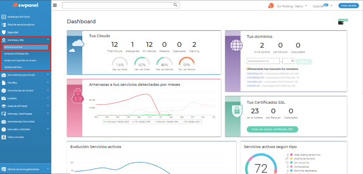Viewport: 363px width, 174px height.
Task: Open Cartera de Certificados SSL
Action: [x=16, y=54]
